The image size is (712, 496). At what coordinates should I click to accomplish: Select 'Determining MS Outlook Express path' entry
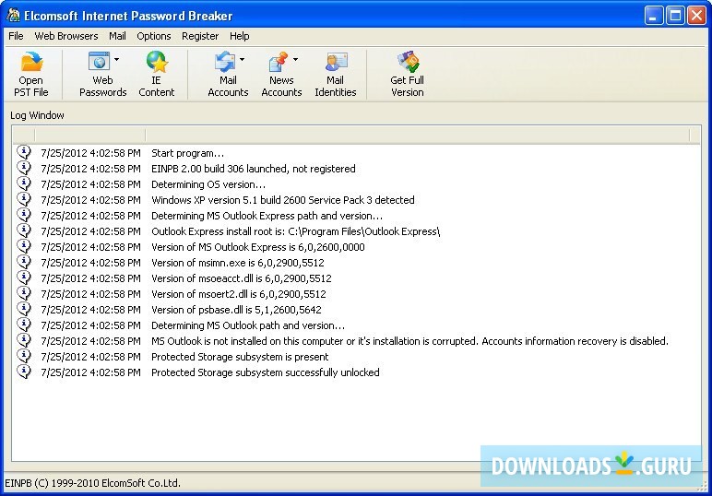coord(267,216)
